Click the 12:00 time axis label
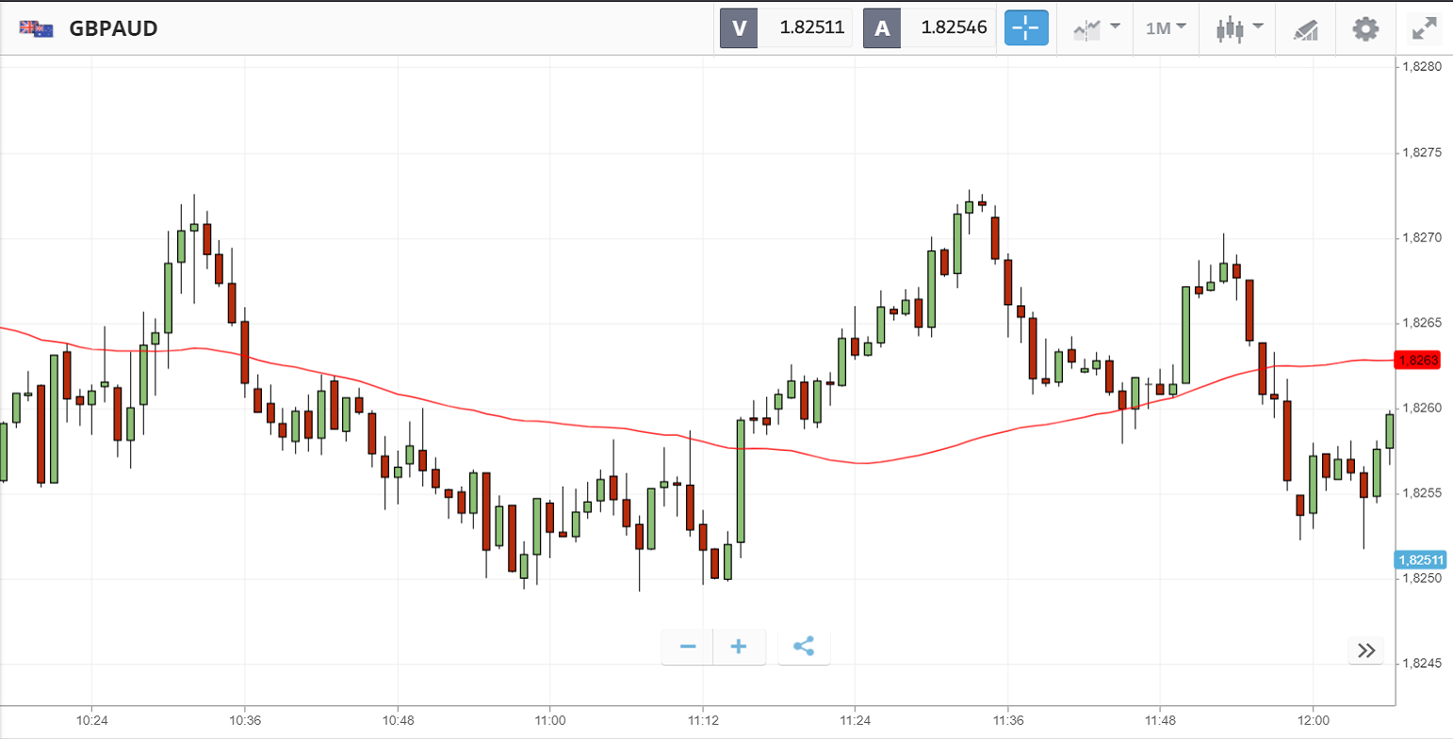 coord(1314,721)
